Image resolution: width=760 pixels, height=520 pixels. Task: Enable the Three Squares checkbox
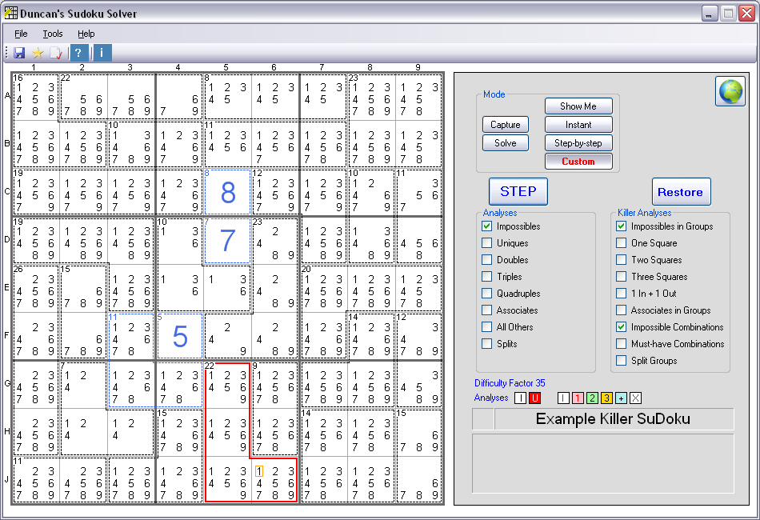(621, 277)
